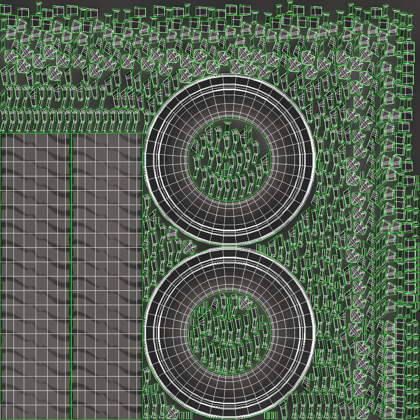This screenshot has height=420, width=420.
Task: Click the square island in the top-left corner
Action: click(5, 10)
